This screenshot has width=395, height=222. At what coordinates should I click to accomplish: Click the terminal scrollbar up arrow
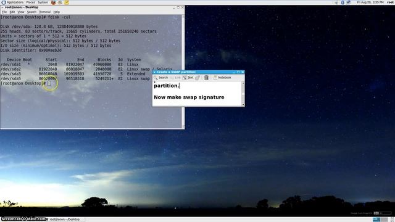[183, 16]
